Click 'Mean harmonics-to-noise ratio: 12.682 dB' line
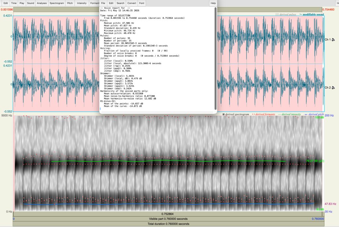 tap(130, 99)
